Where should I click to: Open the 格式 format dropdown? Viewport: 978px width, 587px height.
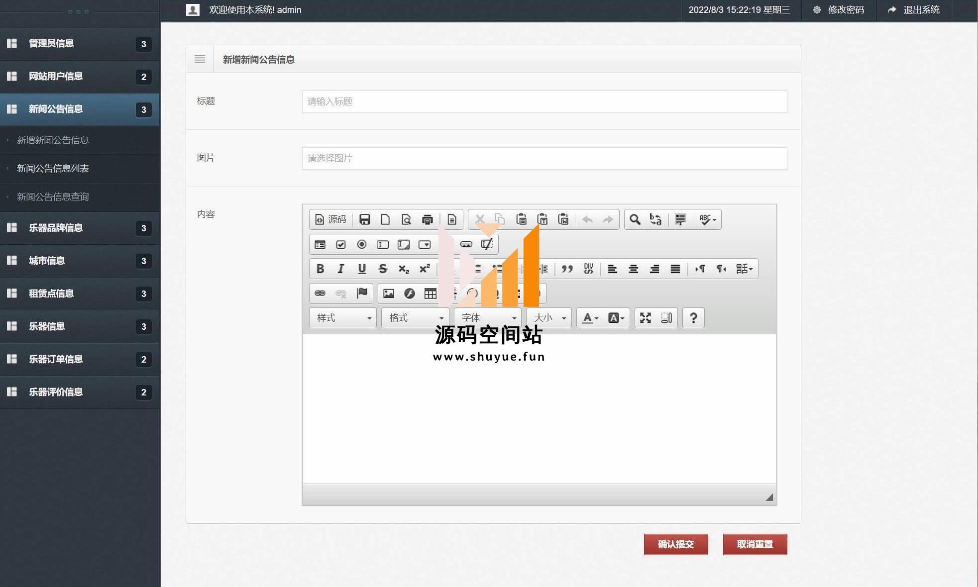pyautogui.click(x=415, y=318)
